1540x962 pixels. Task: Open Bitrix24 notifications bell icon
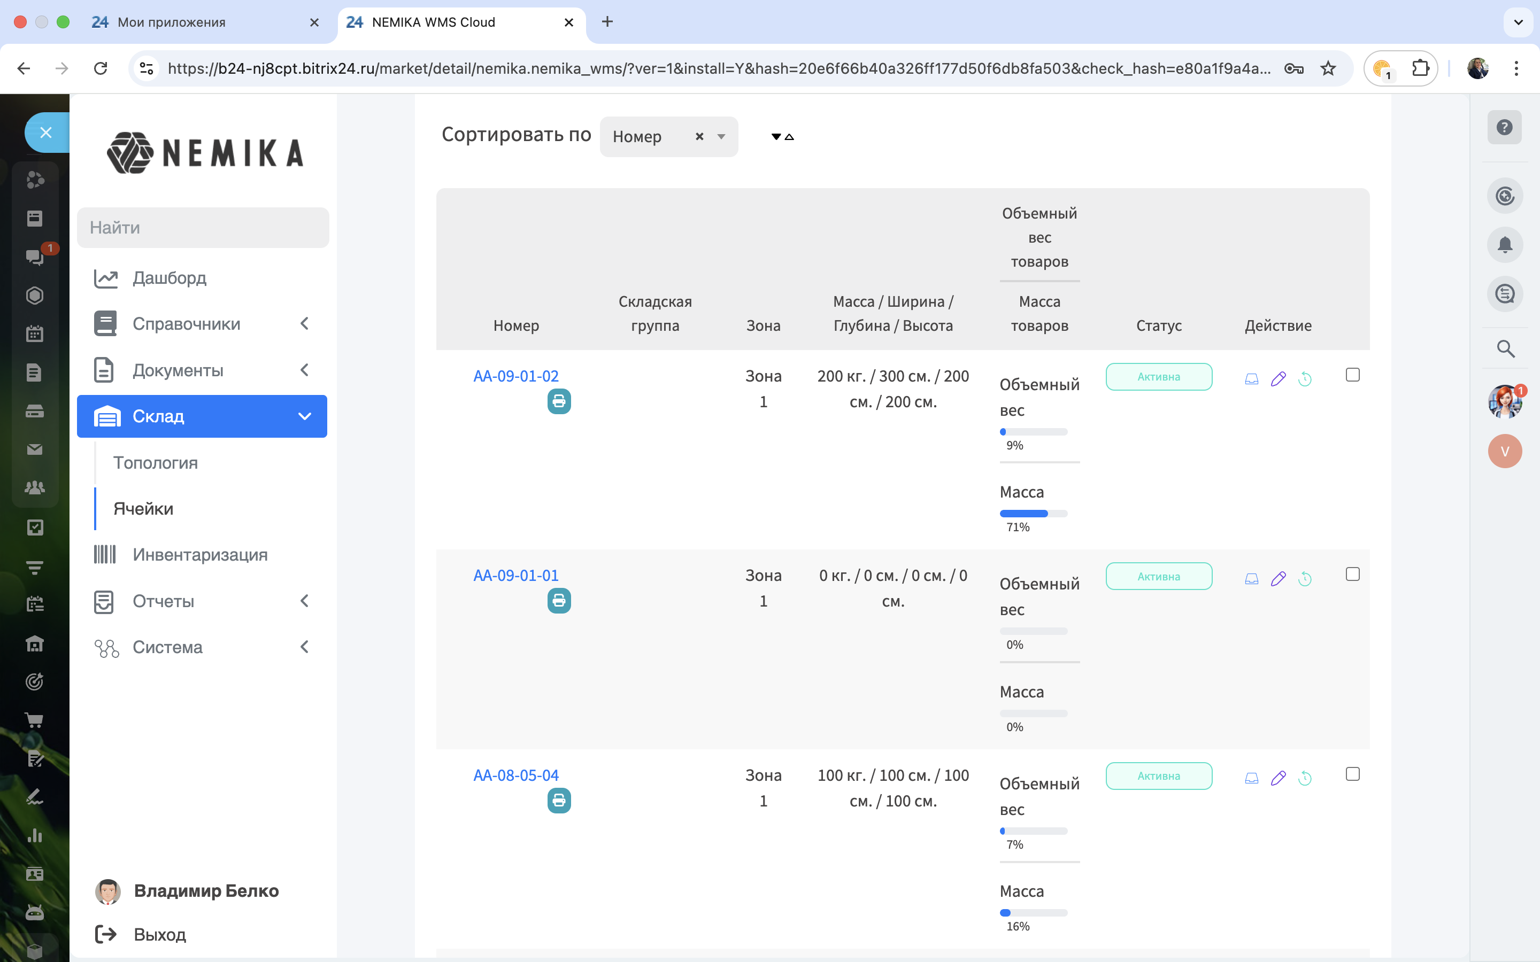click(x=1504, y=244)
